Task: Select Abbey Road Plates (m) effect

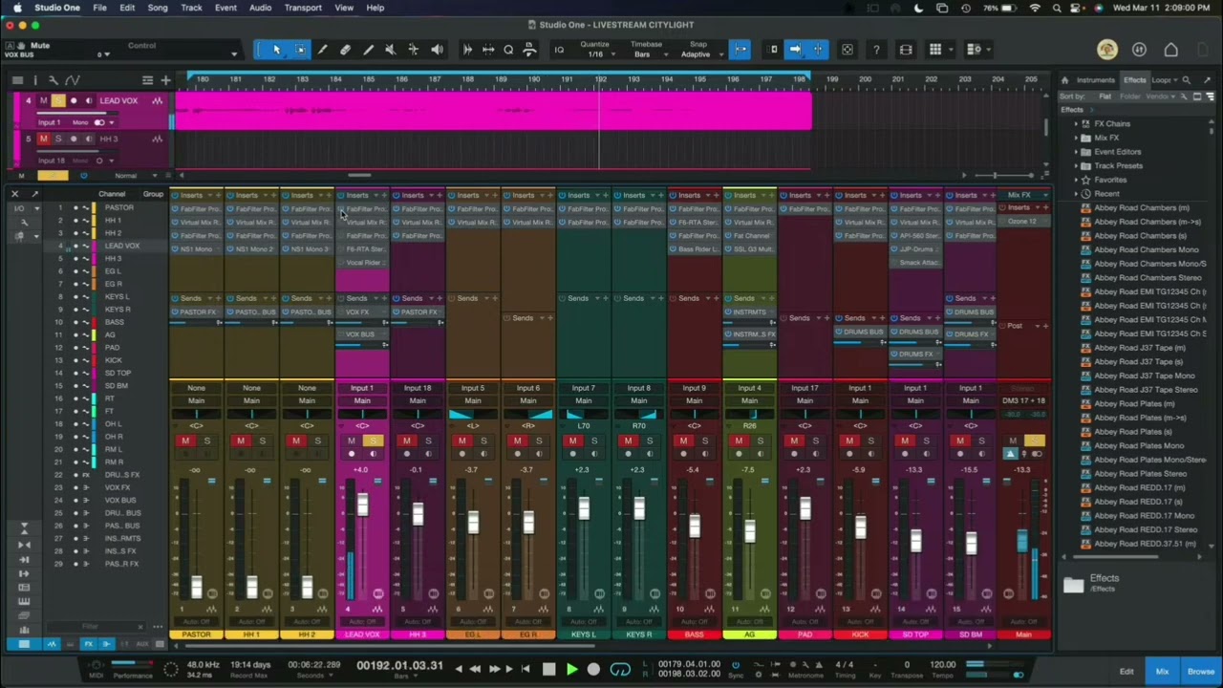Action: 1134,404
